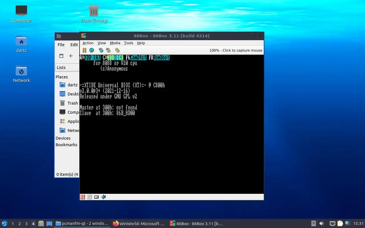Select the Network desktop icon

21,74
